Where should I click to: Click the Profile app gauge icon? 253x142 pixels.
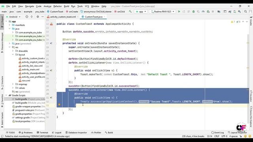(x=203, y=11)
